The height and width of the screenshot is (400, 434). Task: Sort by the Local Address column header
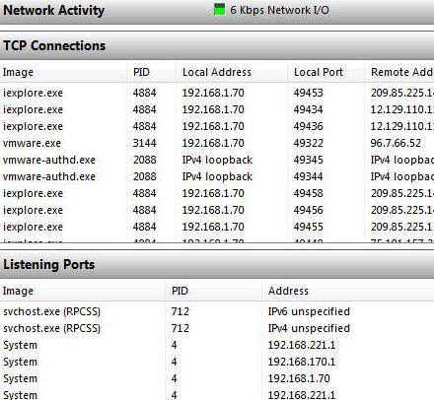[232, 72]
